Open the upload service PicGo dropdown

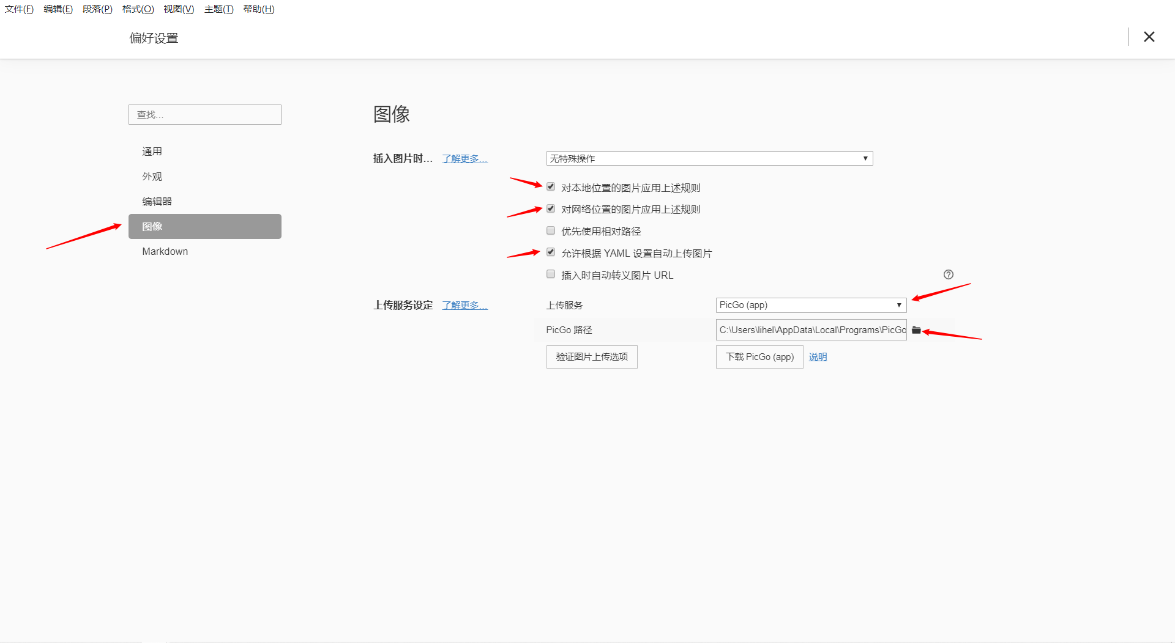[x=811, y=305]
